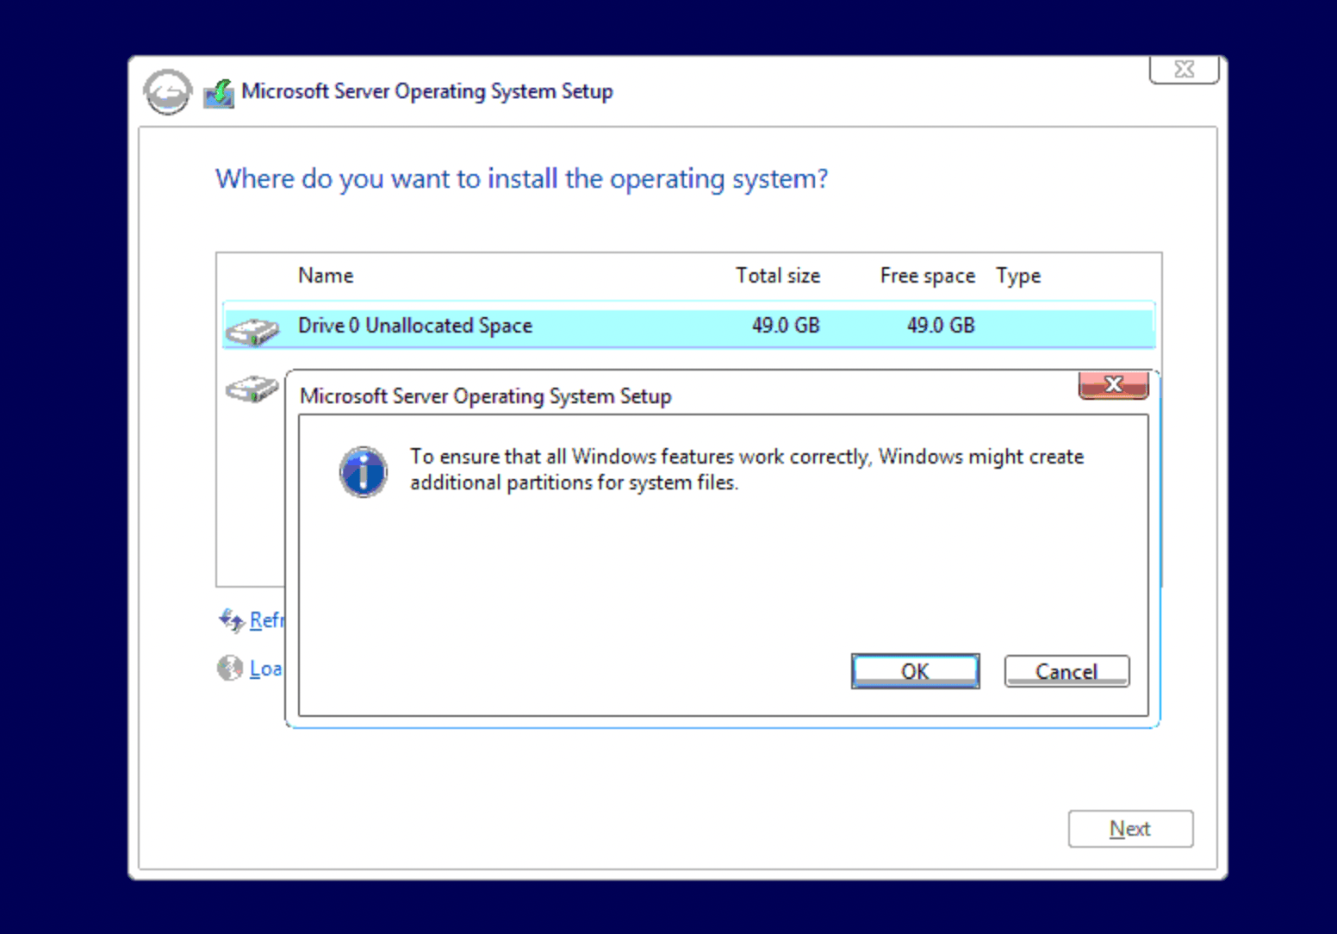Click the Load driver disc icon

tap(230, 668)
